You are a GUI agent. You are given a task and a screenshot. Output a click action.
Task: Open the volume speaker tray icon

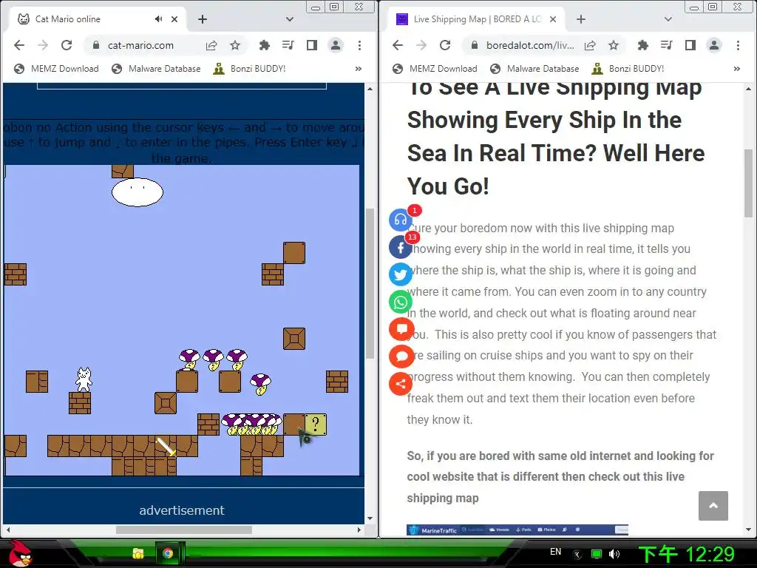tap(614, 554)
